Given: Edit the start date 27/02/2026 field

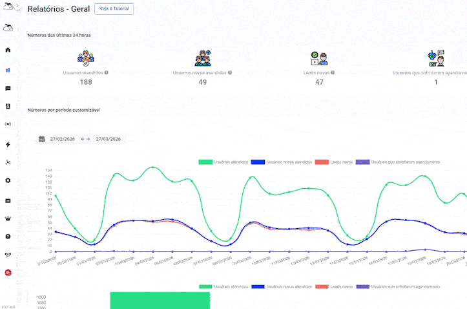Looking at the screenshot, I should coord(62,139).
